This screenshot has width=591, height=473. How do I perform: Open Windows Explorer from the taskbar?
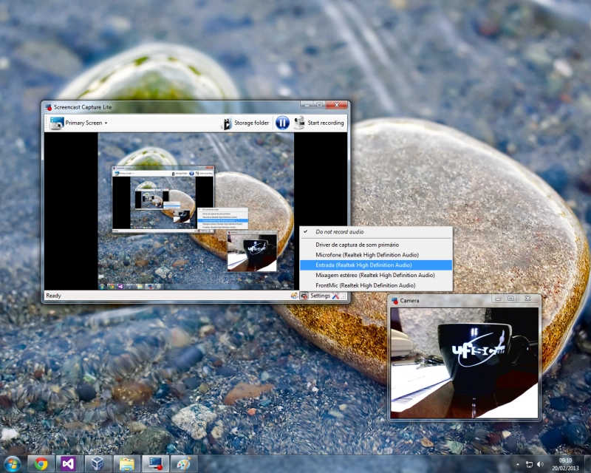(126, 463)
